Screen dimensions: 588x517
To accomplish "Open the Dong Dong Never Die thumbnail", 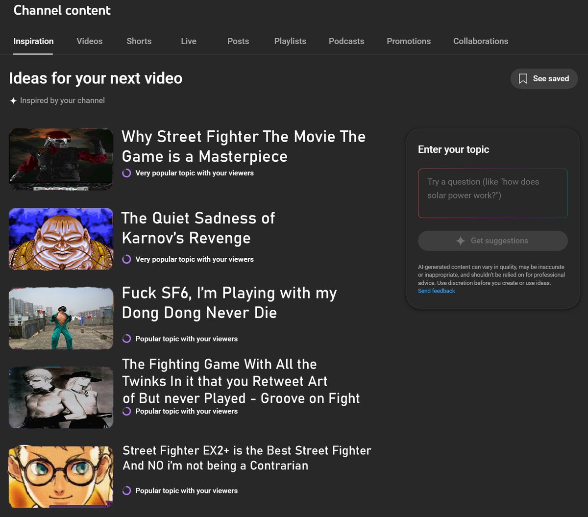I will coord(61,318).
